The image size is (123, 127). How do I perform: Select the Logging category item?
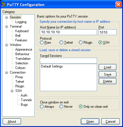21,22
